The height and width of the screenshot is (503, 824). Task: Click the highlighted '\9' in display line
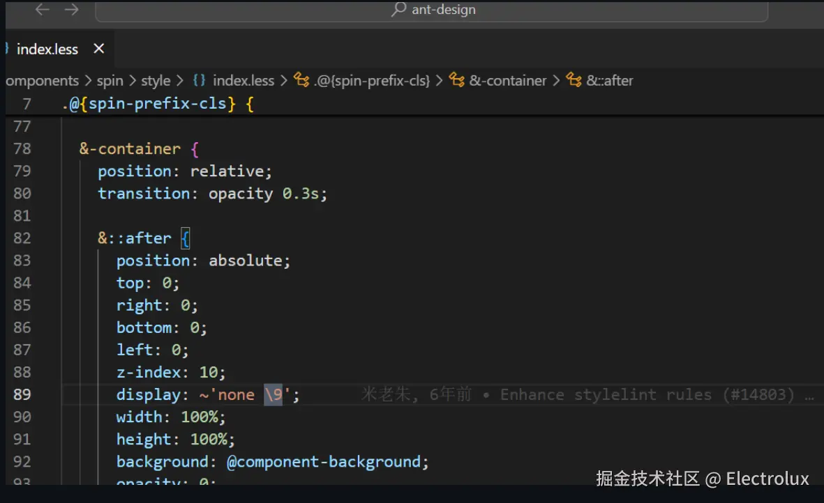click(x=274, y=394)
